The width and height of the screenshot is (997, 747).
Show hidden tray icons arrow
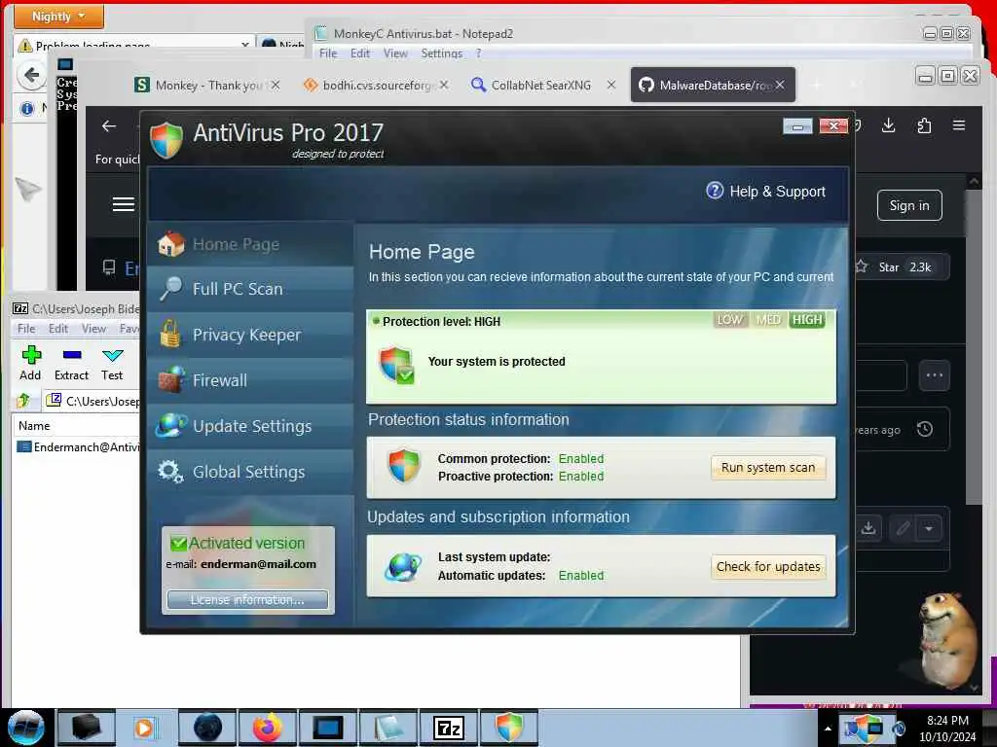(828, 728)
